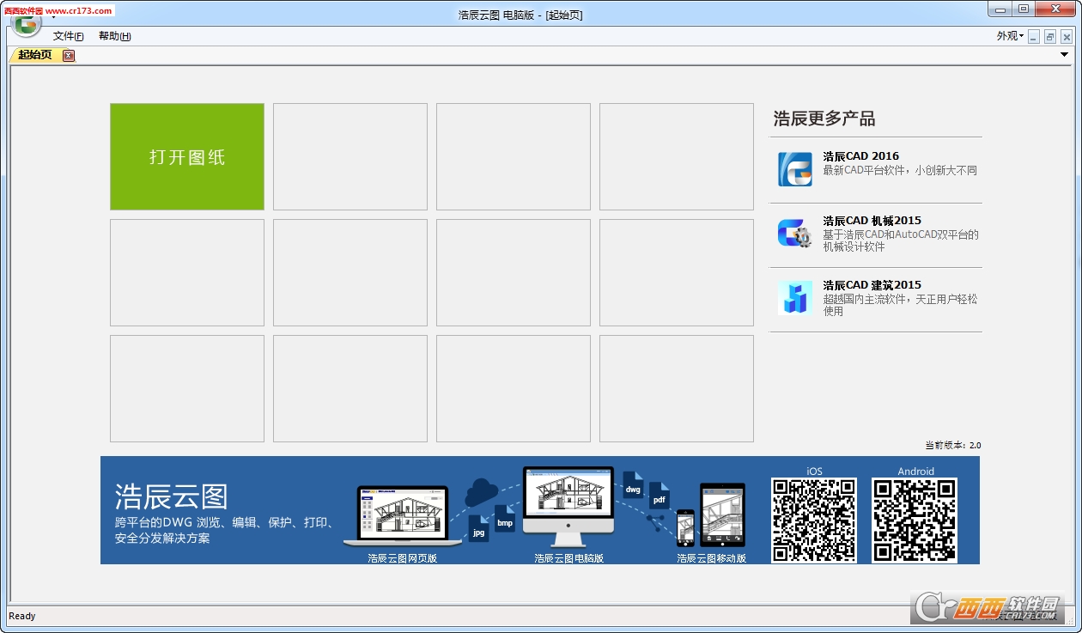The height and width of the screenshot is (633, 1082).
Task: Click the dwg file icon in banner
Action: pos(633,486)
